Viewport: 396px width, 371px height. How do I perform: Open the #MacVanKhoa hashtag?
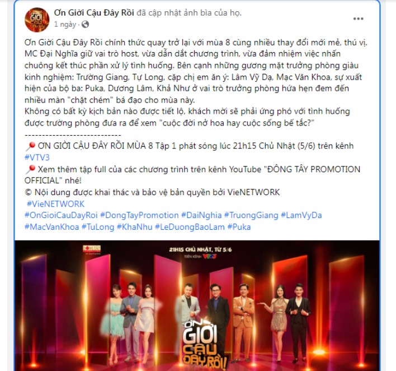(51, 227)
